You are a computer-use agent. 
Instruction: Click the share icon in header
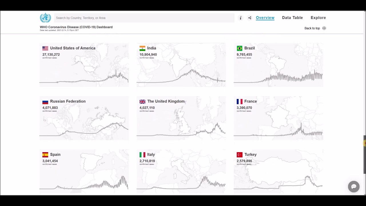click(250, 18)
